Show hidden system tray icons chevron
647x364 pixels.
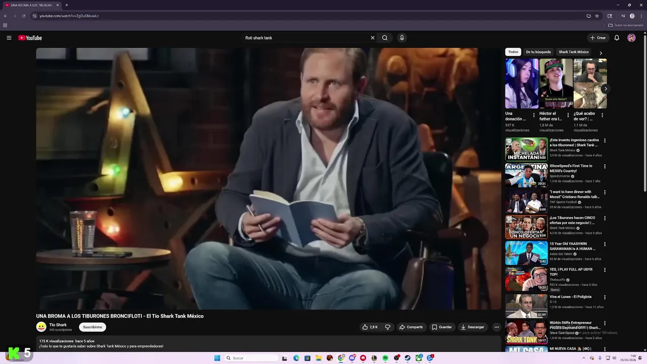coord(584,358)
